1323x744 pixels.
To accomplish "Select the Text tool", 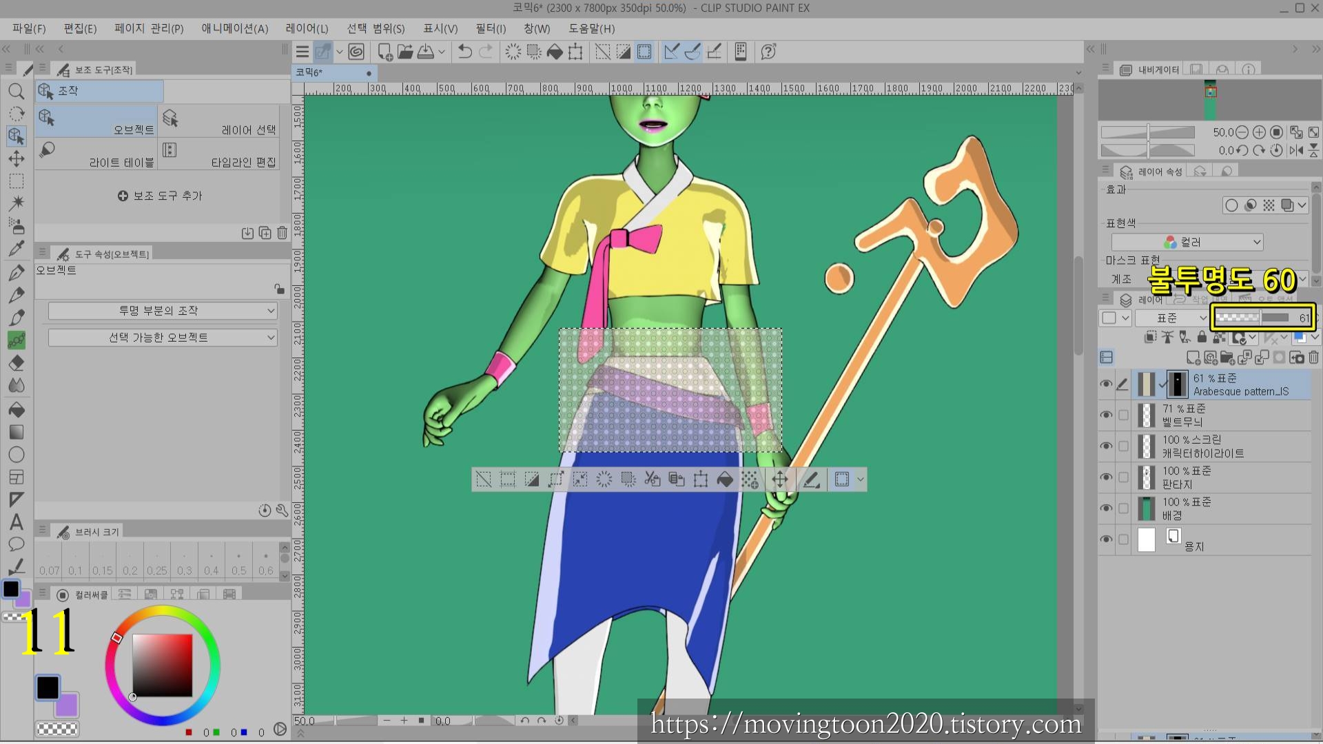I will pos(17,522).
